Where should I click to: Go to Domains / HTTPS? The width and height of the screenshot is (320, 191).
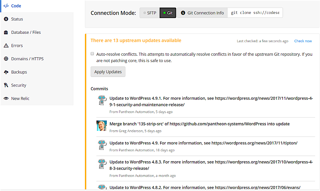click(x=37, y=59)
